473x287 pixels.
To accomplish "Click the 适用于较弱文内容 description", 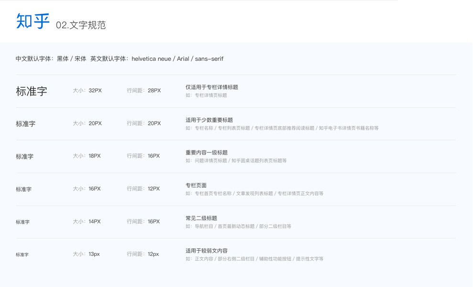I will click(206, 251).
